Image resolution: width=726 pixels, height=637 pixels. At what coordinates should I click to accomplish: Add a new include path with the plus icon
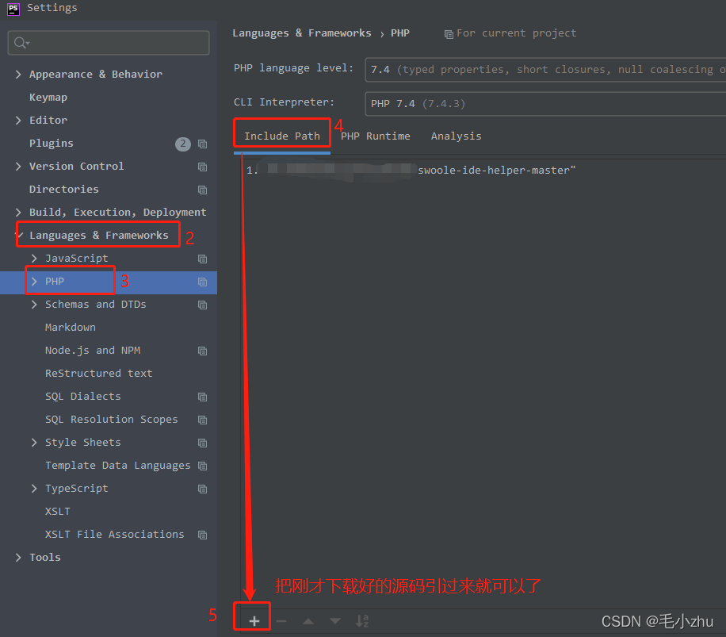tap(251, 616)
